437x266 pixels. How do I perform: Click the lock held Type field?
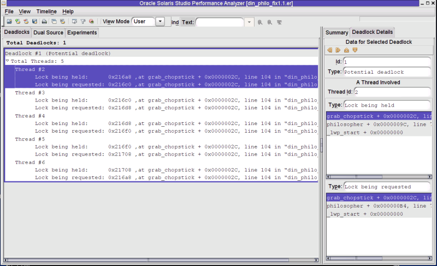click(387, 105)
